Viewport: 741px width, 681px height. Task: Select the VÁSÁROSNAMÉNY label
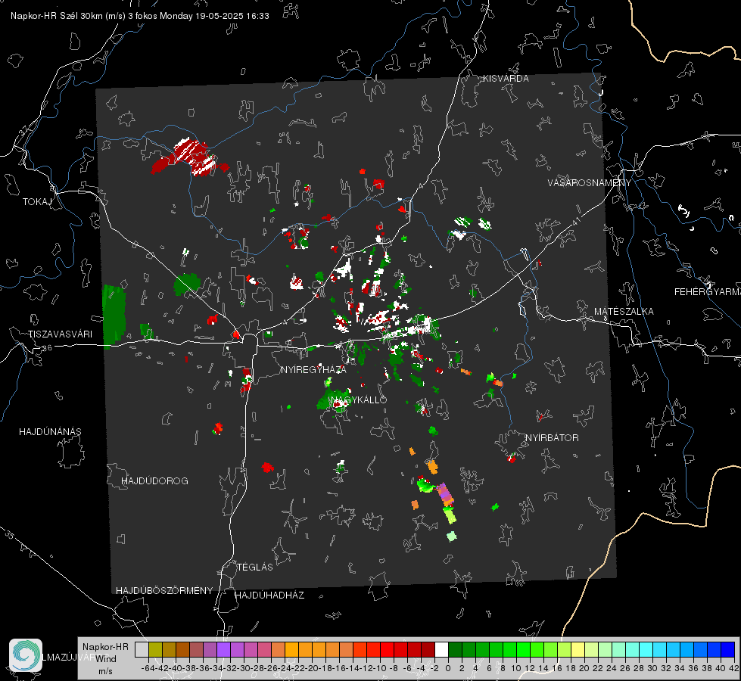point(590,183)
